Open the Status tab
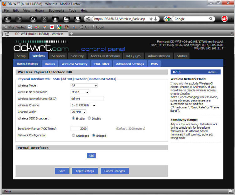Screen dimensions: 235x195 pyautogui.click(x=182, y=56)
